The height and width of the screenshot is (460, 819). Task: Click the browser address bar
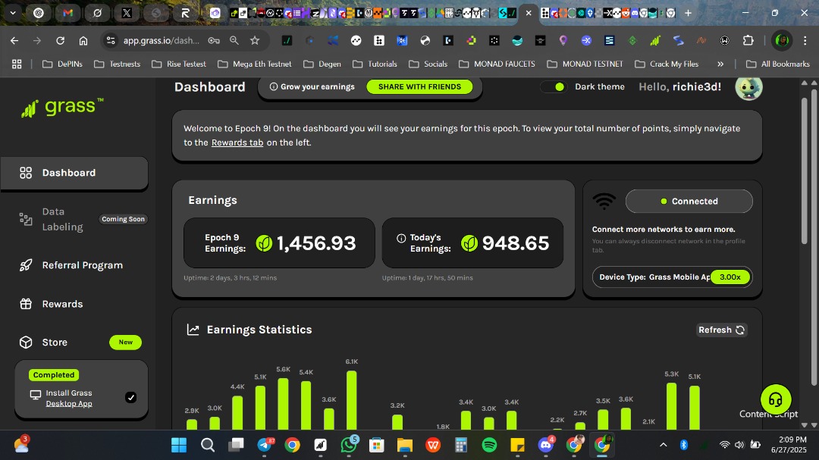162,41
